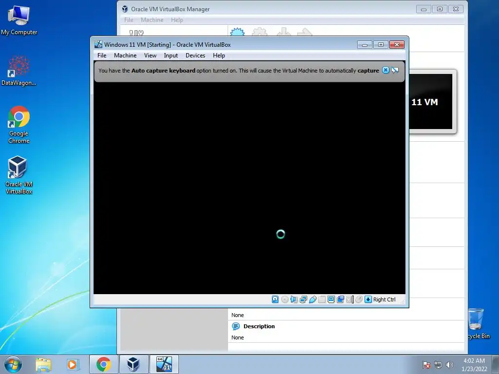Screen dimensions: 499x374
Task: Click the 11 VM preview thumbnail in Manager
Action: point(431,102)
